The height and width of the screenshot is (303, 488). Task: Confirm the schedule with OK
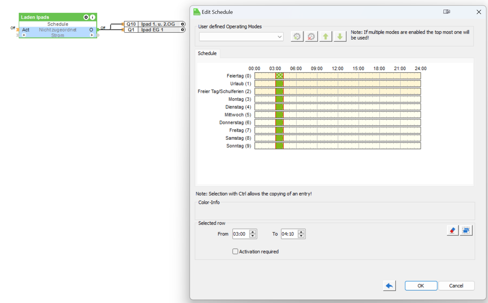[x=421, y=286]
